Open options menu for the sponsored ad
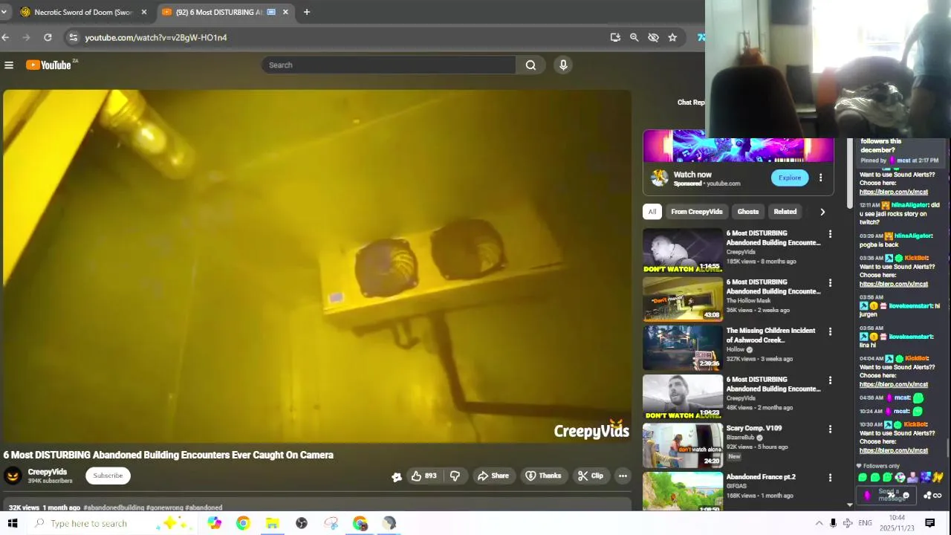 (x=820, y=178)
